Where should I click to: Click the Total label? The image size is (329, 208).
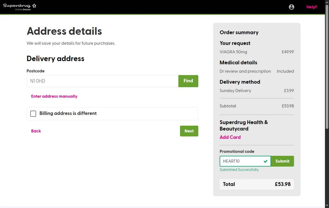229,184
